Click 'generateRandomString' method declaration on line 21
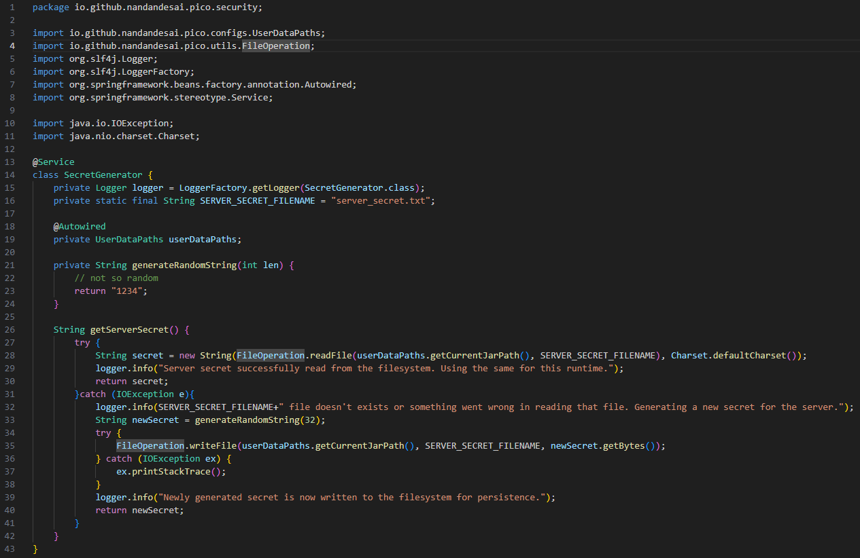Viewport: 860px width, 558px height. (184, 265)
